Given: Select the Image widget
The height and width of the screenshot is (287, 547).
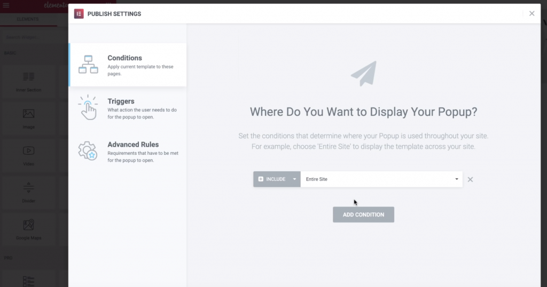Looking at the screenshot, I should (28, 118).
